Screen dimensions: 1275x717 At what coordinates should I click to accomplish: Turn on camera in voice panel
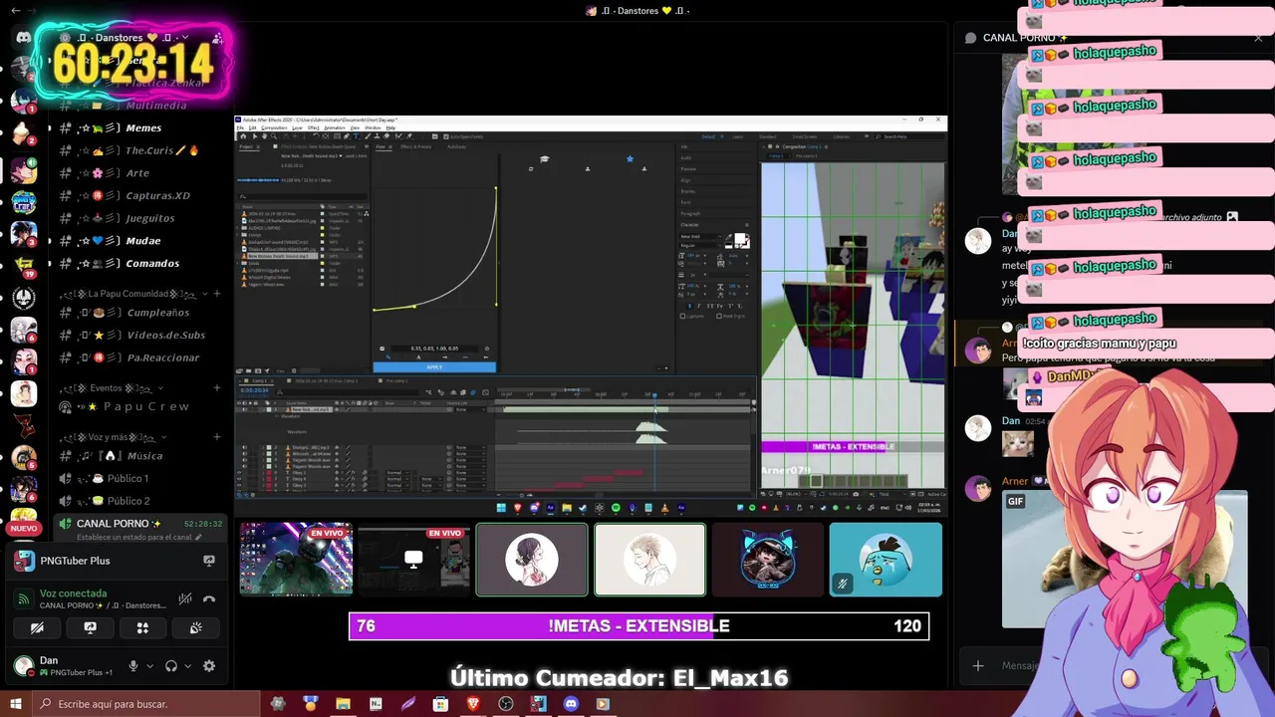pos(37,628)
